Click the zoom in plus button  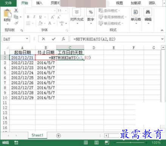(146, 143)
